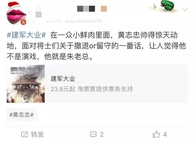Viewport: 194px width, 142px height.
Task: Click the verified badge on avatar
Action: click(23, 22)
